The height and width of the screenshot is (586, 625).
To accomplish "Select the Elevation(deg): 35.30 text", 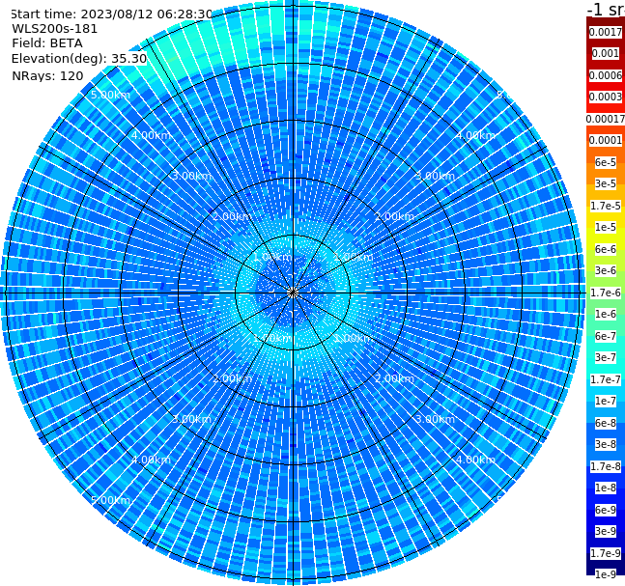I will coord(79,59).
